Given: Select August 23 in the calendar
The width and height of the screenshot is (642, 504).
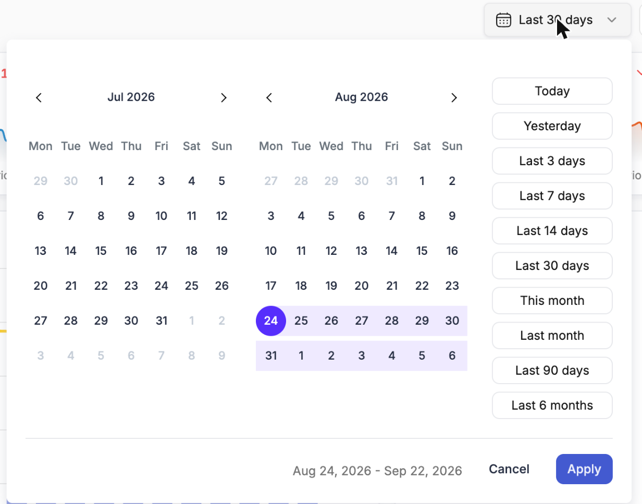Looking at the screenshot, I should (452, 286).
